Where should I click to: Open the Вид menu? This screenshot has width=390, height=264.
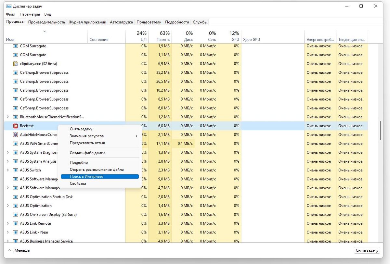tap(47, 14)
